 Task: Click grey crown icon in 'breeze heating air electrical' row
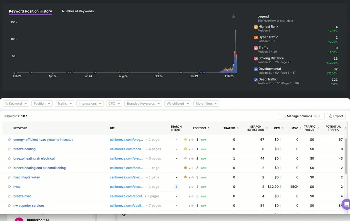(x=185, y=158)
